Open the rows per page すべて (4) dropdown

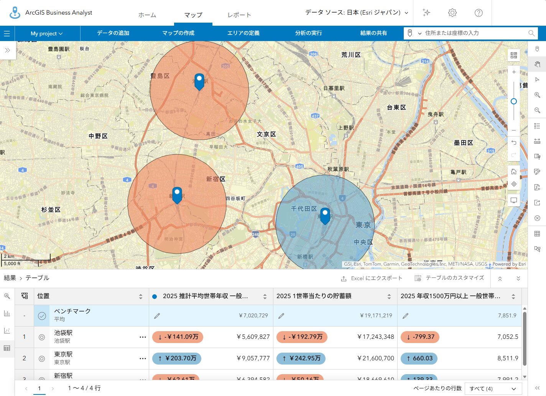click(x=493, y=388)
